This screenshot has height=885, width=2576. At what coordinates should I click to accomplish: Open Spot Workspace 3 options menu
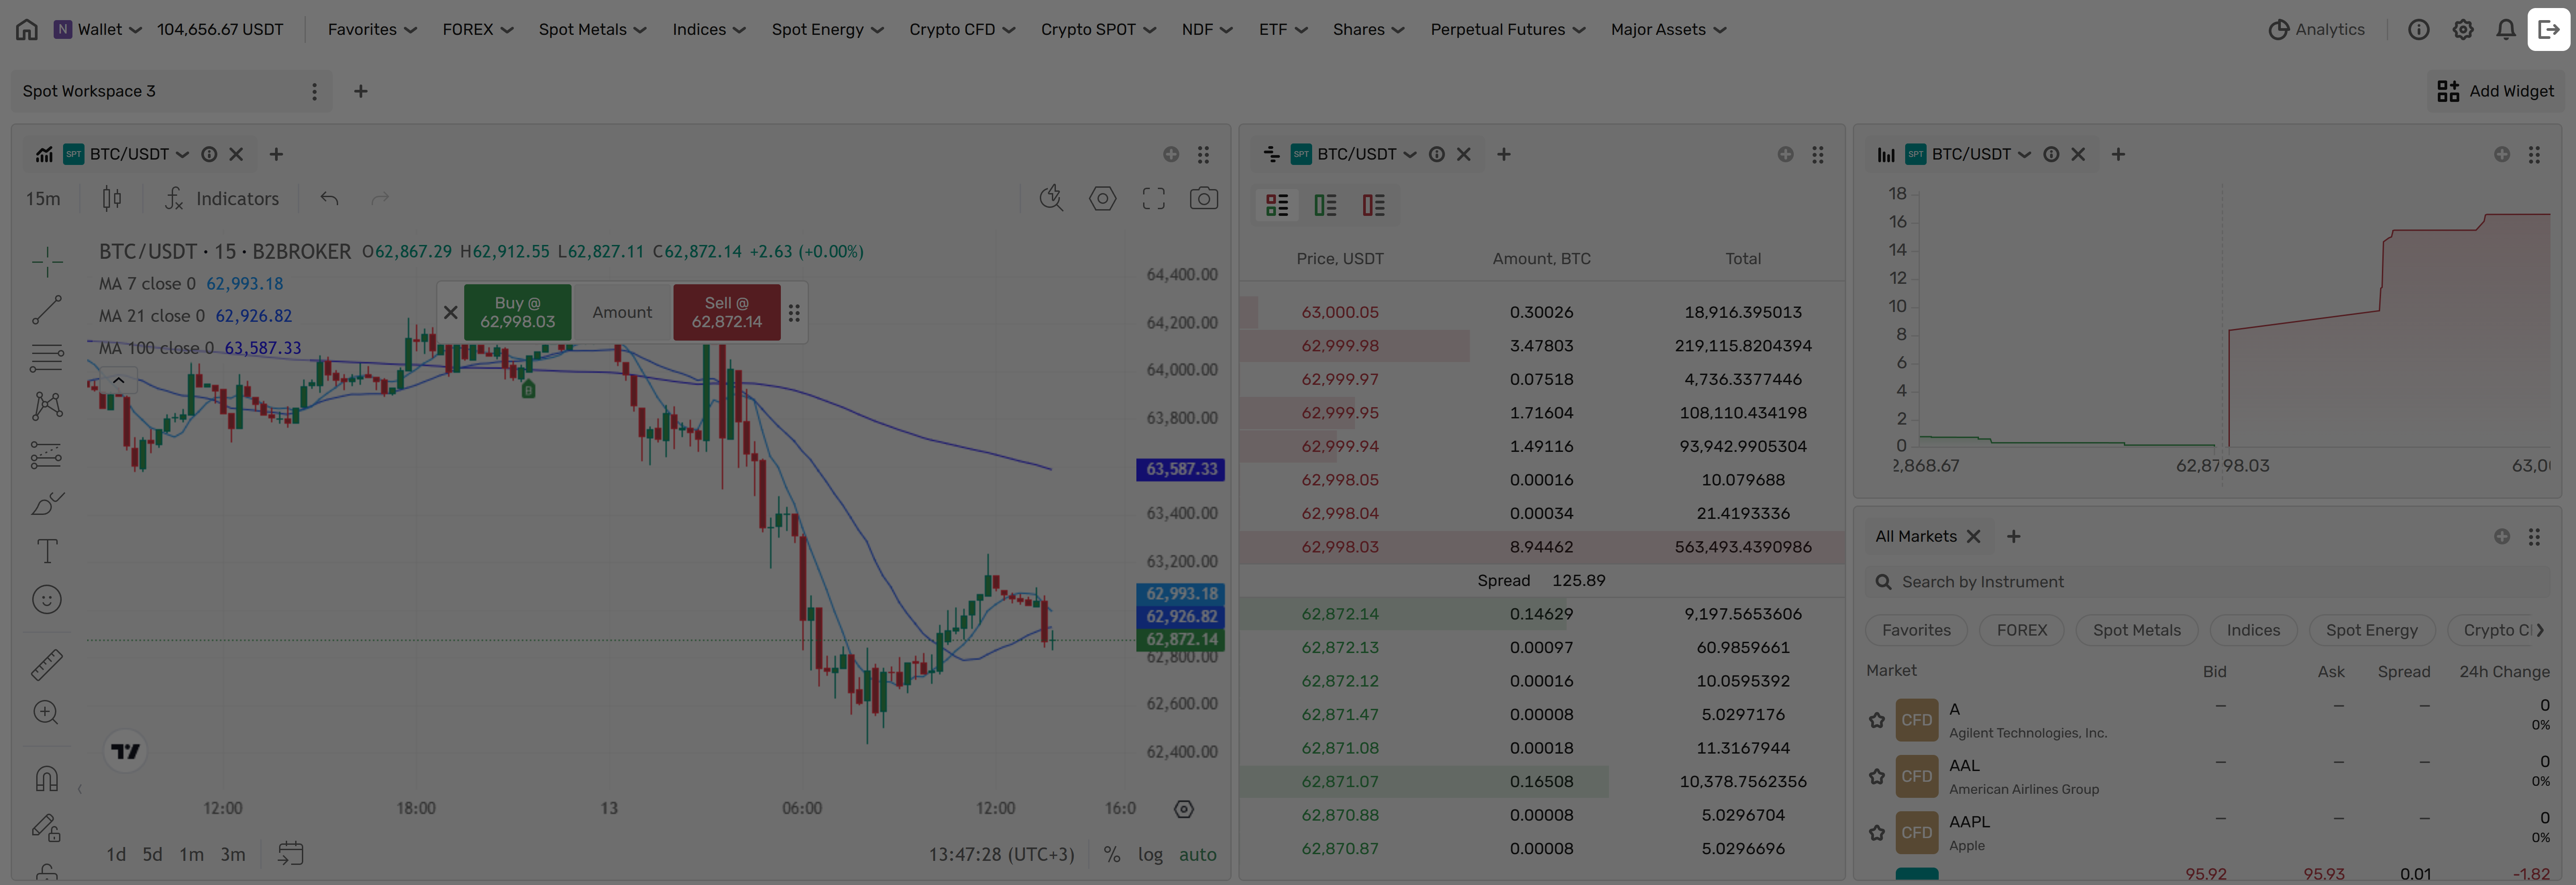point(314,92)
